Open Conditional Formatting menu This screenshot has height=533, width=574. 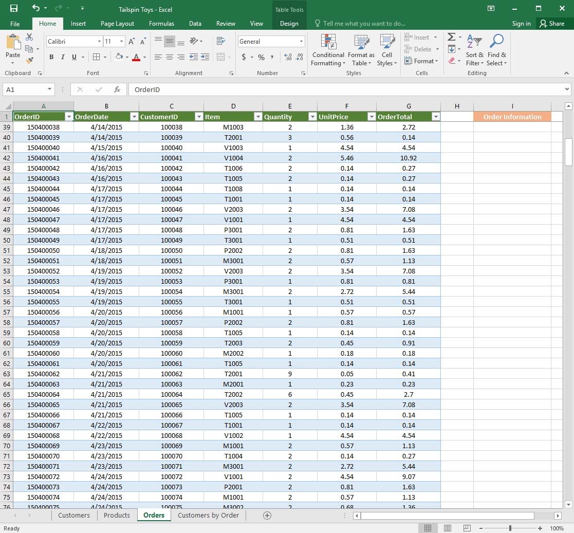coord(328,50)
